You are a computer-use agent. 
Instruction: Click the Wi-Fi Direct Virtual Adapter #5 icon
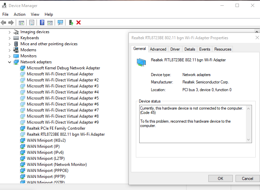[x=22, y=98]
